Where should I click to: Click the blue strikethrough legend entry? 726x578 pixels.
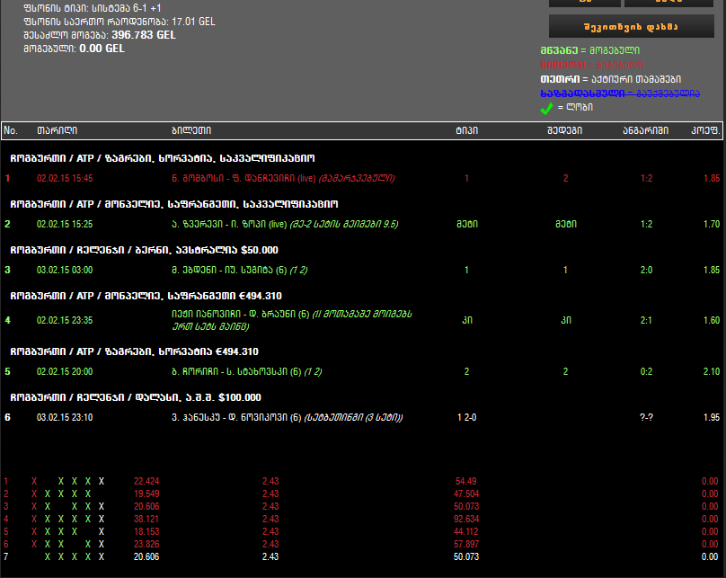pos(620,93)
